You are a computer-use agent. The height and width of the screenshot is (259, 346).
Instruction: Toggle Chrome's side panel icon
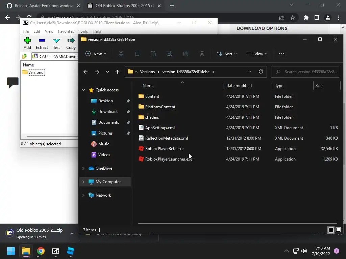(x=317, y=18)
